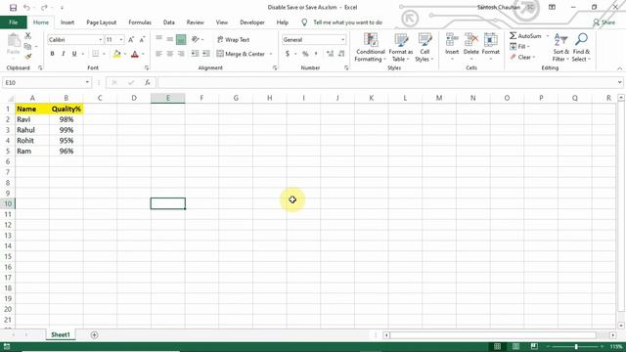Screen dimensions: 626x352
Task: Open Conditional Formatting in Styles group
Action: coord(371,47)
